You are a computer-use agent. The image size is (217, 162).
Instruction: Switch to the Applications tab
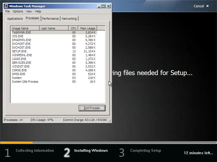(x=15, y=19)
